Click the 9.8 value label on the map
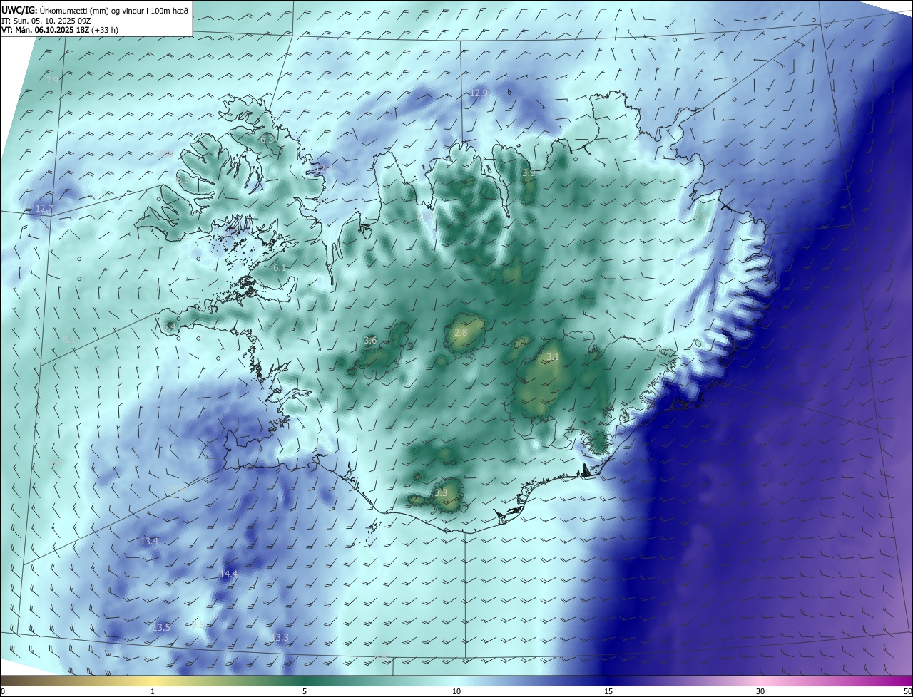The image size is (913, 697). (198, 624)
